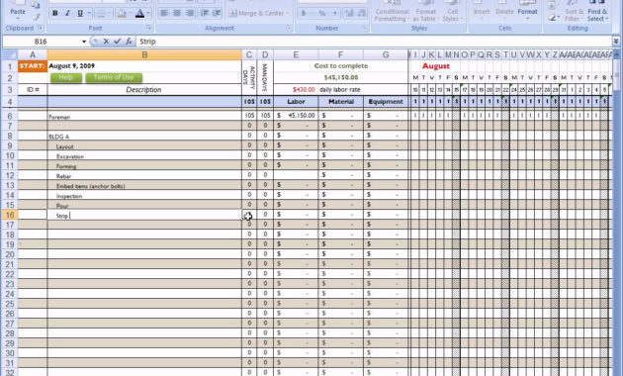Select the Embed items (anchor bolts) cell
This screenshot has width=623, height=376.
pyautogui.click(x=144, y=186)
